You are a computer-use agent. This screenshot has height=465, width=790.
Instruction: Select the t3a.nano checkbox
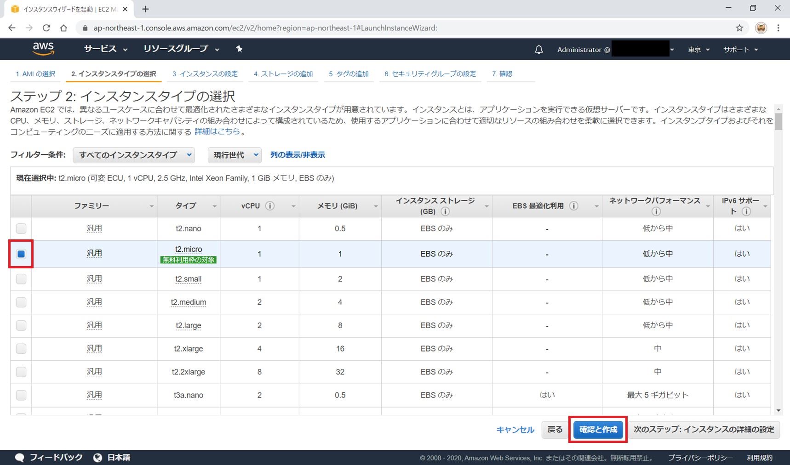point(21,395)
